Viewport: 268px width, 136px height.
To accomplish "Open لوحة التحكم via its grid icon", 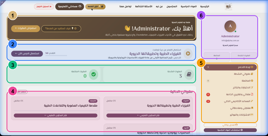I will pos(252,67).
